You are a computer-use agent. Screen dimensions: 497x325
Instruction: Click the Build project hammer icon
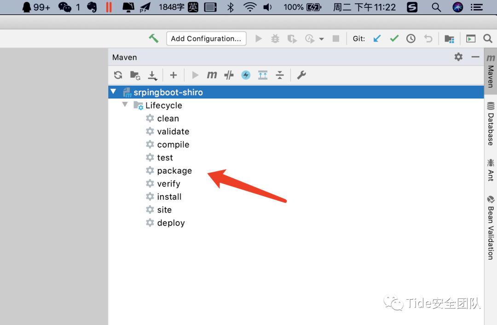[154, 39]
